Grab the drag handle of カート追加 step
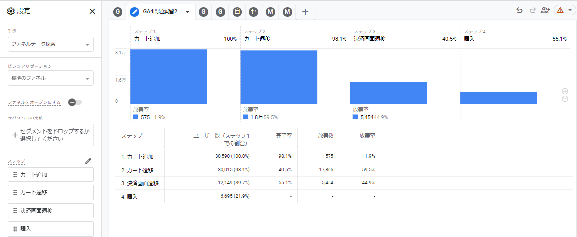577x237 pixels. 15,175
